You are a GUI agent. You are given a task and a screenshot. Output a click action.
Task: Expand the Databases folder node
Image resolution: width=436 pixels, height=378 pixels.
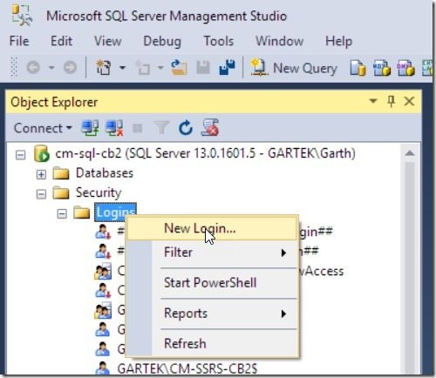[41, 174]
